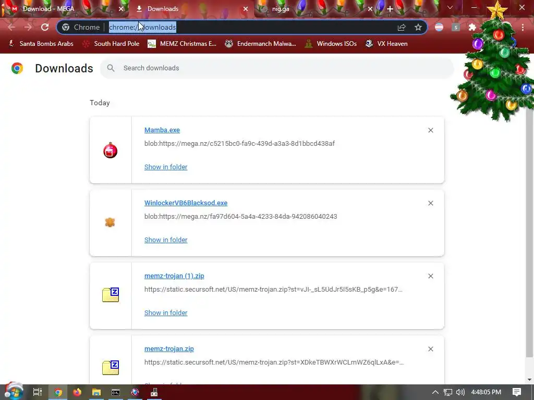Show WinlockerVB6Blacksod.exe in folder
The height and width of the screenshot is (400, 534).
(166, 240)
